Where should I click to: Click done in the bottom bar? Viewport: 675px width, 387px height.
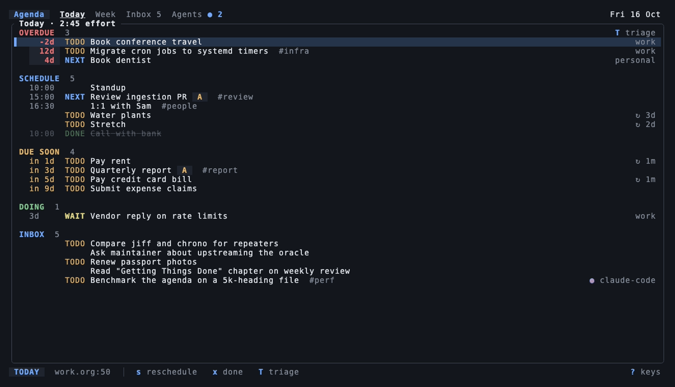point(228,372)
